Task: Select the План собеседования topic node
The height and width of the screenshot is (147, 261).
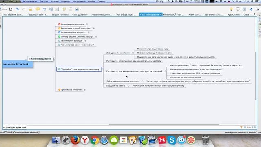Action: pos(40,59)
